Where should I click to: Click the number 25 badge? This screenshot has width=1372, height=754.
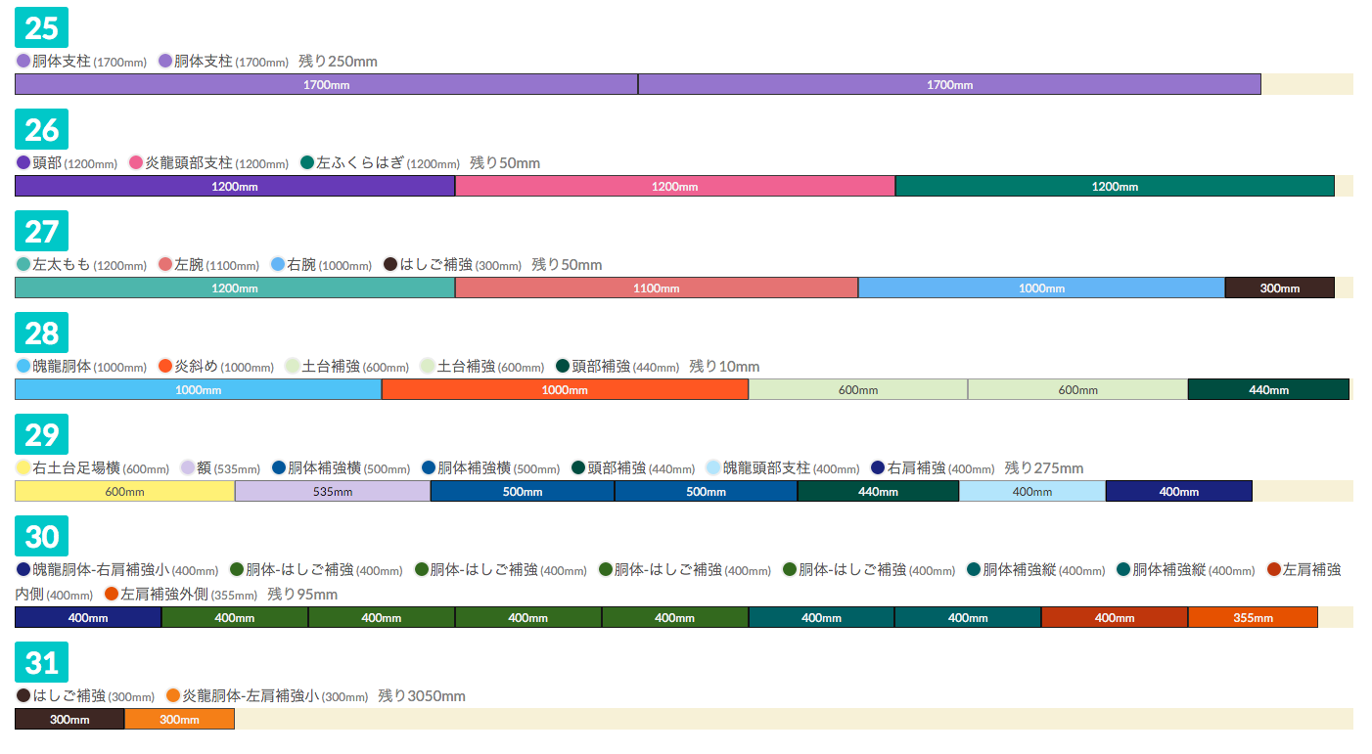41,27
